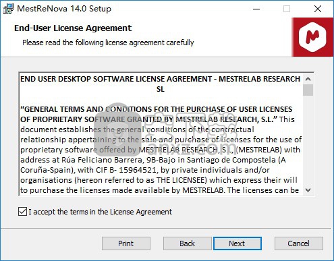334x261 pixels.
Task: Click the license scrollbar thumb
Action: (308, 90)
